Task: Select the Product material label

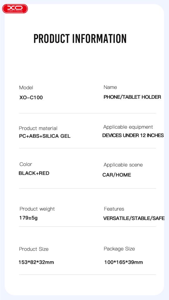Action: click(x=38, y=128)
